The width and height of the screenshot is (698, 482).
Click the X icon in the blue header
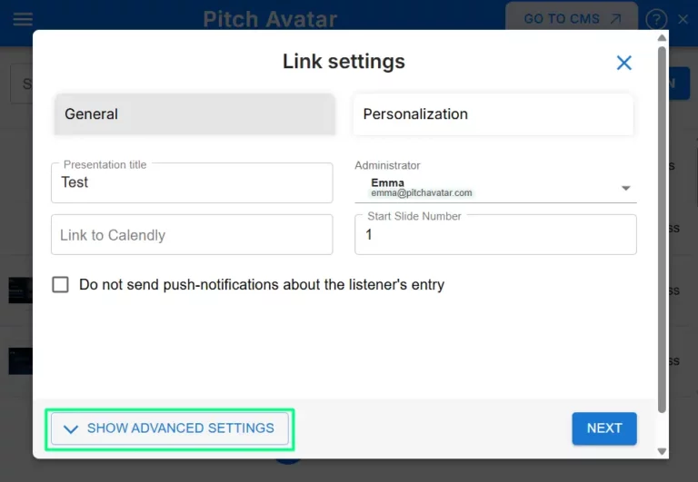(x=683, y=19)
